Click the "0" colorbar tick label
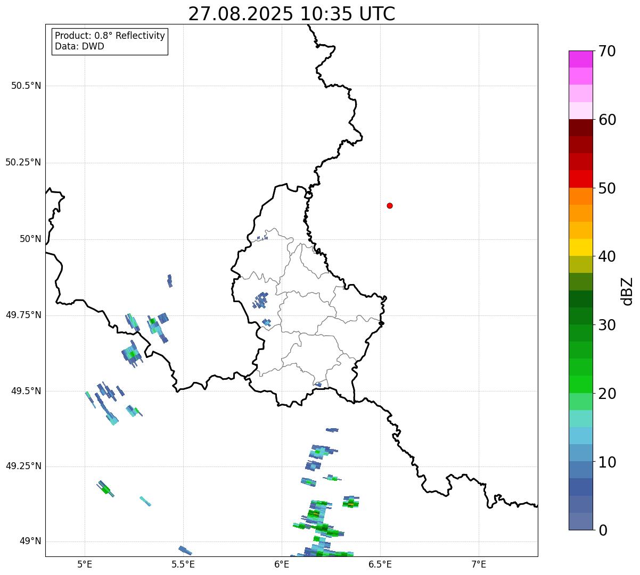The image size is (640, 575). [603, 530]
